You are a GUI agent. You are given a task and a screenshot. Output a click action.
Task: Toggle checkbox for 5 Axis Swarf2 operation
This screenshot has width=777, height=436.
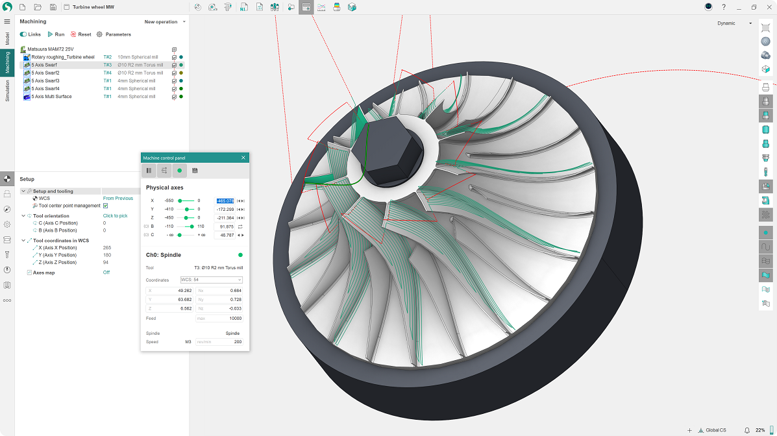(174, 73)
